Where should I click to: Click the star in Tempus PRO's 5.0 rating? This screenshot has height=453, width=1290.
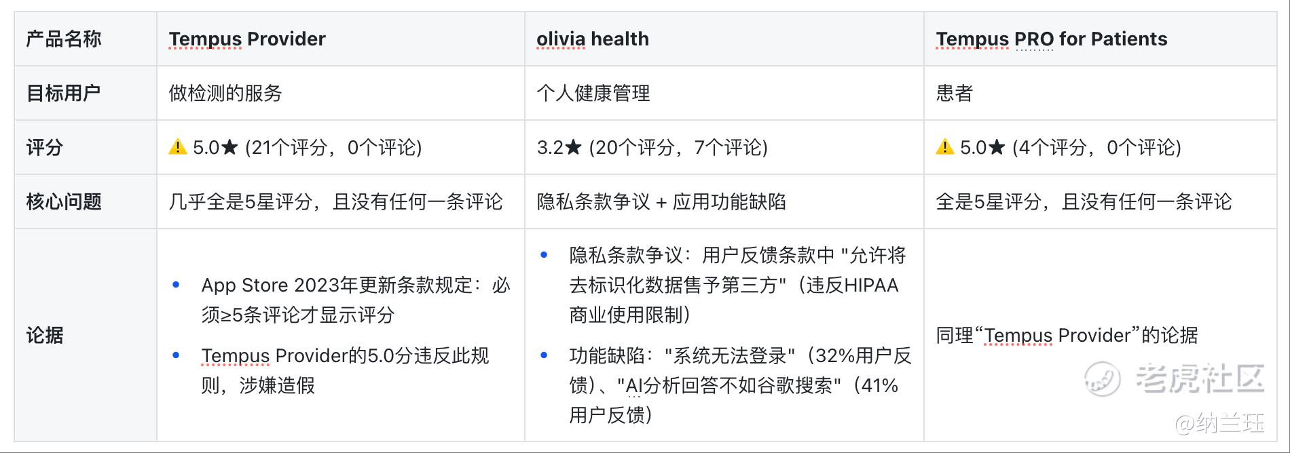pyautogui.click(x=997, y=147)
